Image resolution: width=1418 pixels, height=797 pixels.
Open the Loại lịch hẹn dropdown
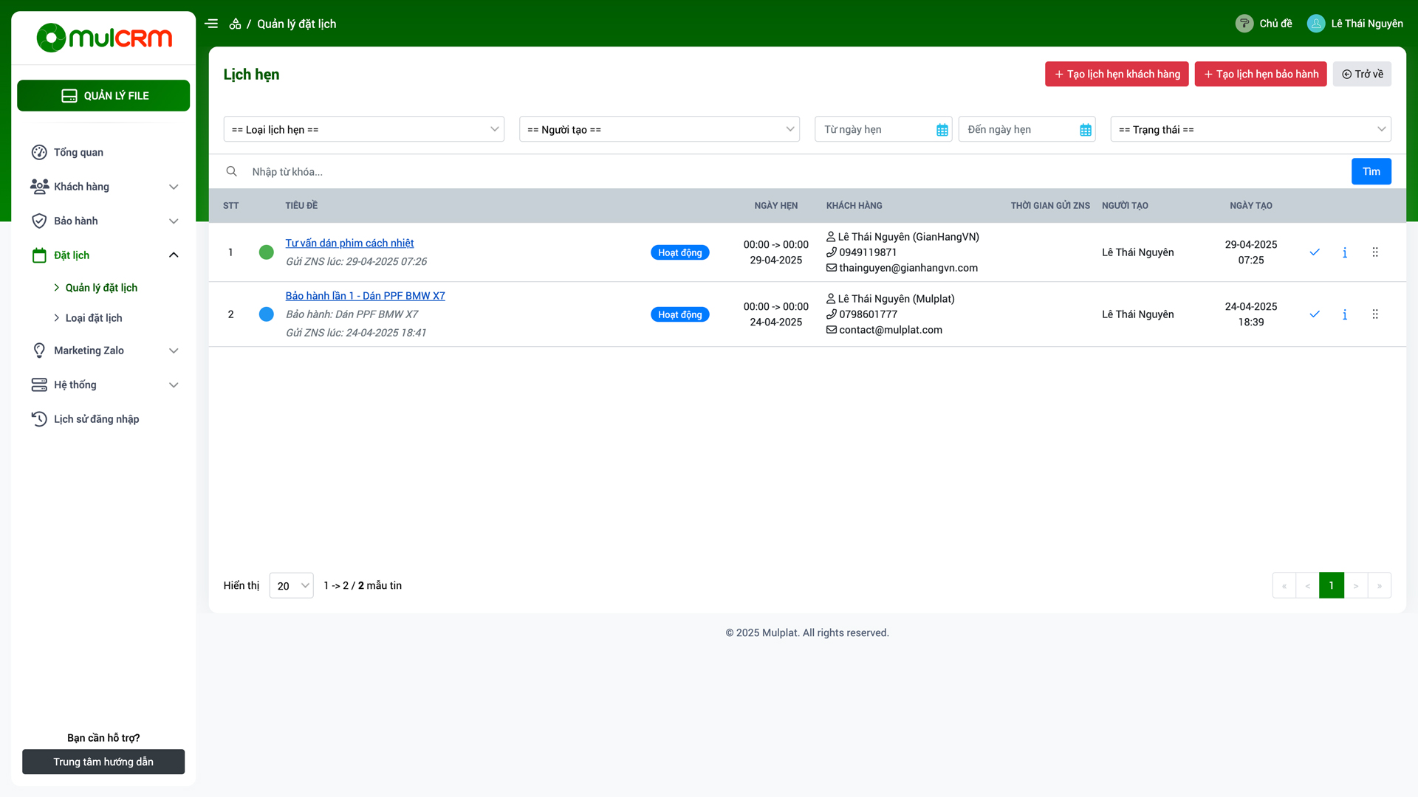click(x=363, y=129)
